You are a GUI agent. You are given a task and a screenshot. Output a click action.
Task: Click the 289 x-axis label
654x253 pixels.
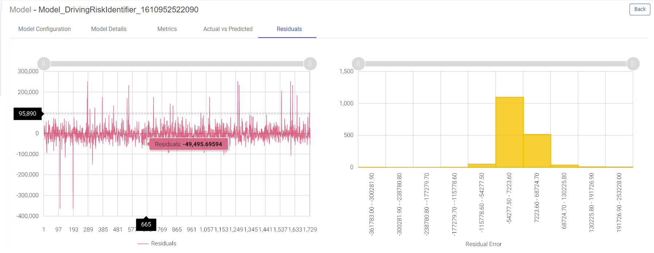coord(88,230)
